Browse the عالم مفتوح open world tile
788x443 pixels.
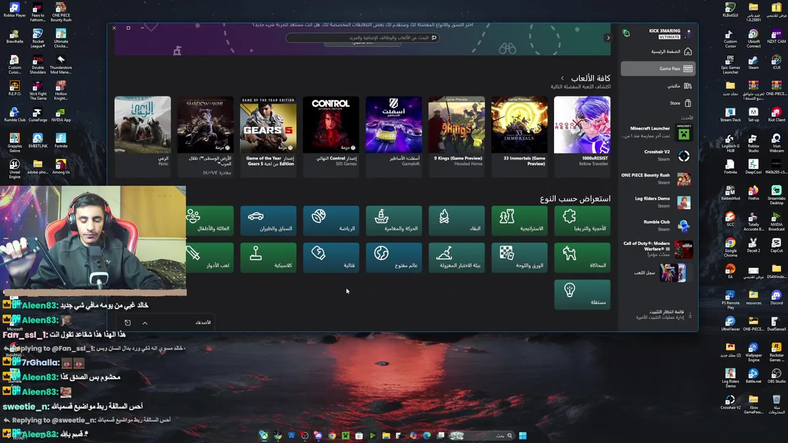coord(393,258)
